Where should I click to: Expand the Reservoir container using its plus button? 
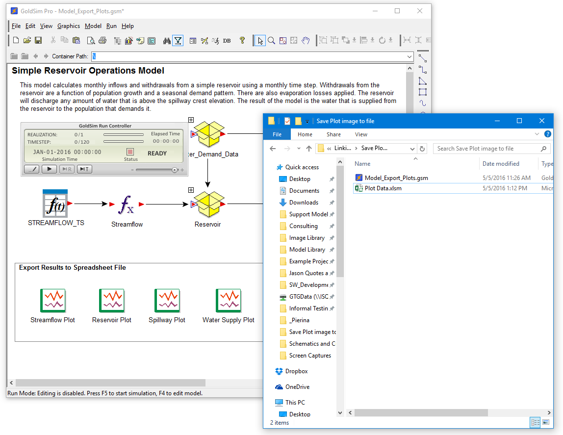point(191,190)
